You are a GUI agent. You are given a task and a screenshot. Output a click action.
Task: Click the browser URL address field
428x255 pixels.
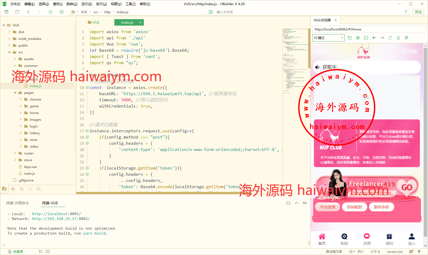click(369, 29)
